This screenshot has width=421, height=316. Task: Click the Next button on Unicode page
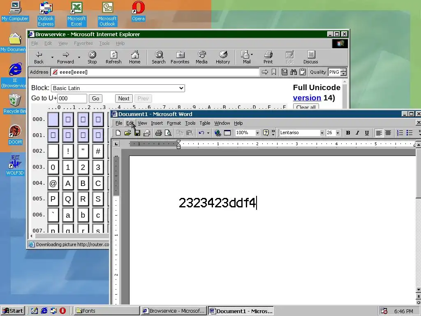[124, 98]
